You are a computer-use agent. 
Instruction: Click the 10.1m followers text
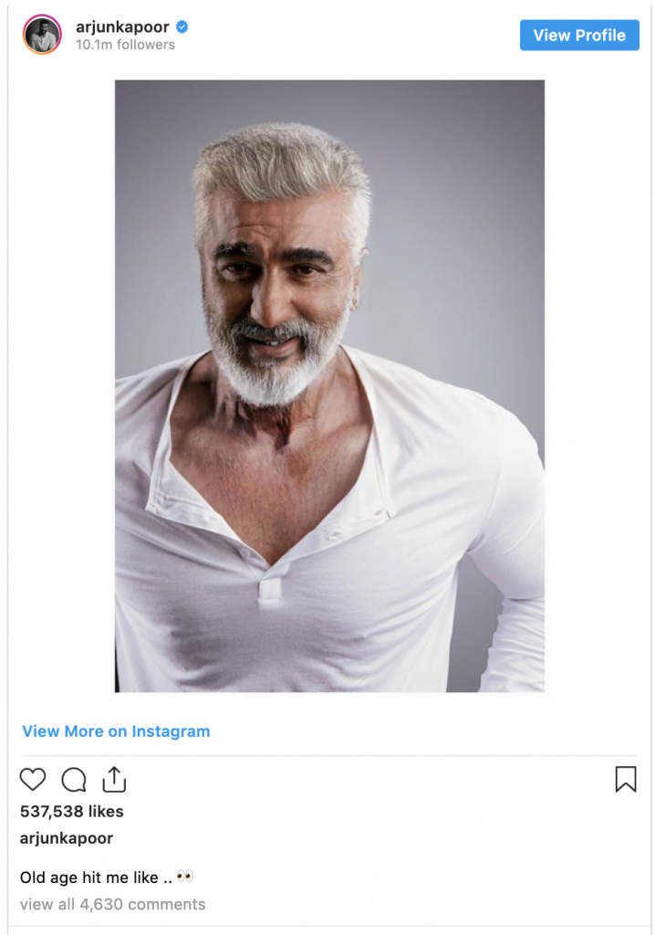click(125, 45)
